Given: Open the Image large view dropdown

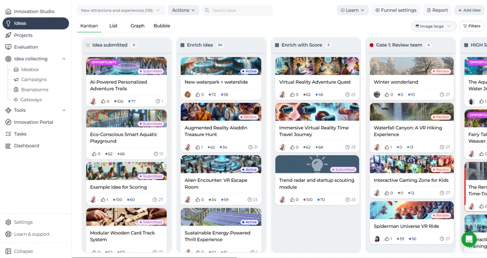Looking at the screenshot, I should tap(433, 26).
